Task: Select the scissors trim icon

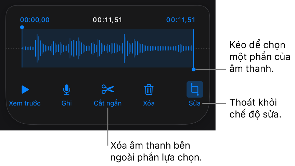Action: point(108,89)
